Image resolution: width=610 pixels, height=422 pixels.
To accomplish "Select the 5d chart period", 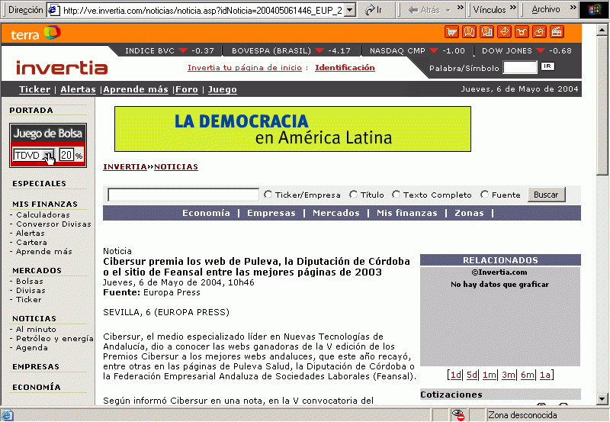I will (472, 375).
